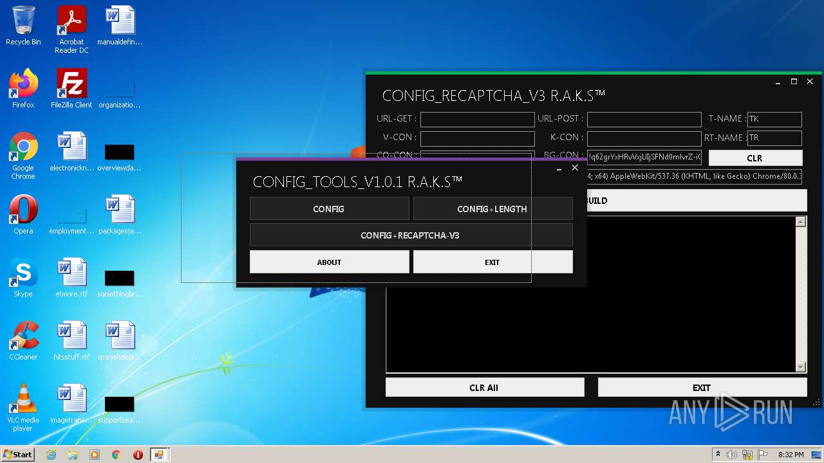The image size is (824, 463).
Task: Open the Start menu
Action: (x=18, y=455)
